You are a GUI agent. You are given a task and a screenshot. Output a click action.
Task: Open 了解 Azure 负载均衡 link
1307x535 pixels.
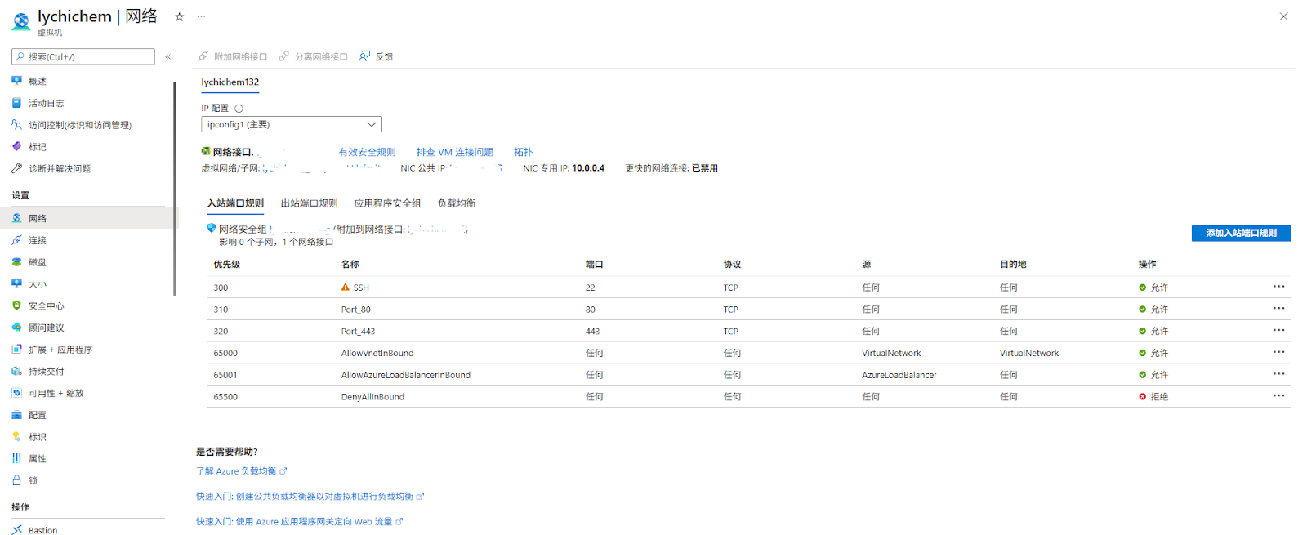[241, 471]
